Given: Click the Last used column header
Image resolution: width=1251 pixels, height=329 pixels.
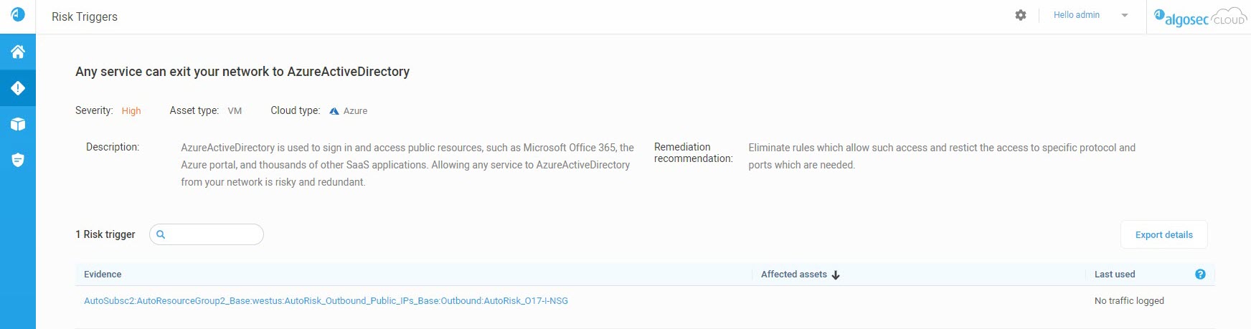Looking at the screenshot, I should (x=1115, y=275).
